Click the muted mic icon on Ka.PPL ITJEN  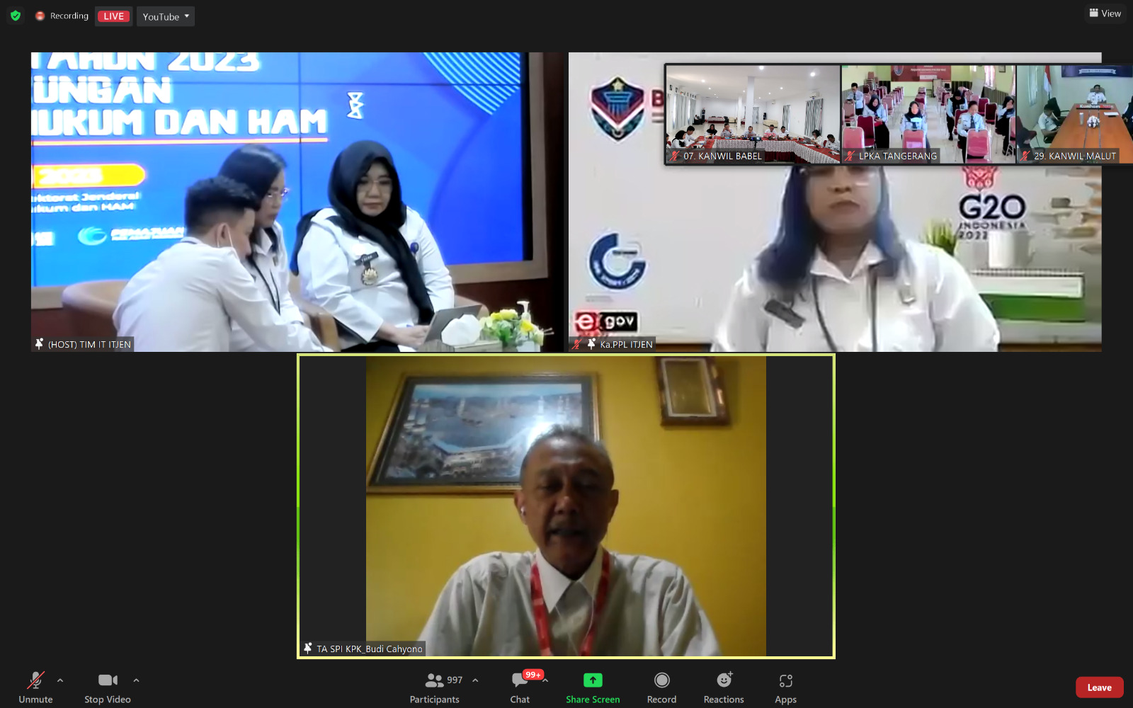click(577, 344)
